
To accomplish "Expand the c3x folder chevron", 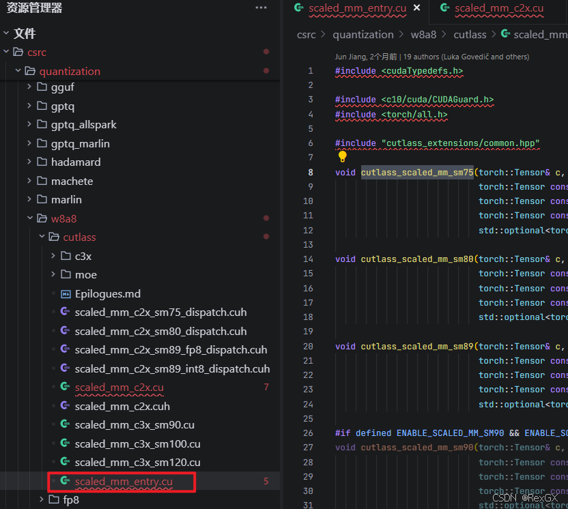I will [x=54, y=256].
